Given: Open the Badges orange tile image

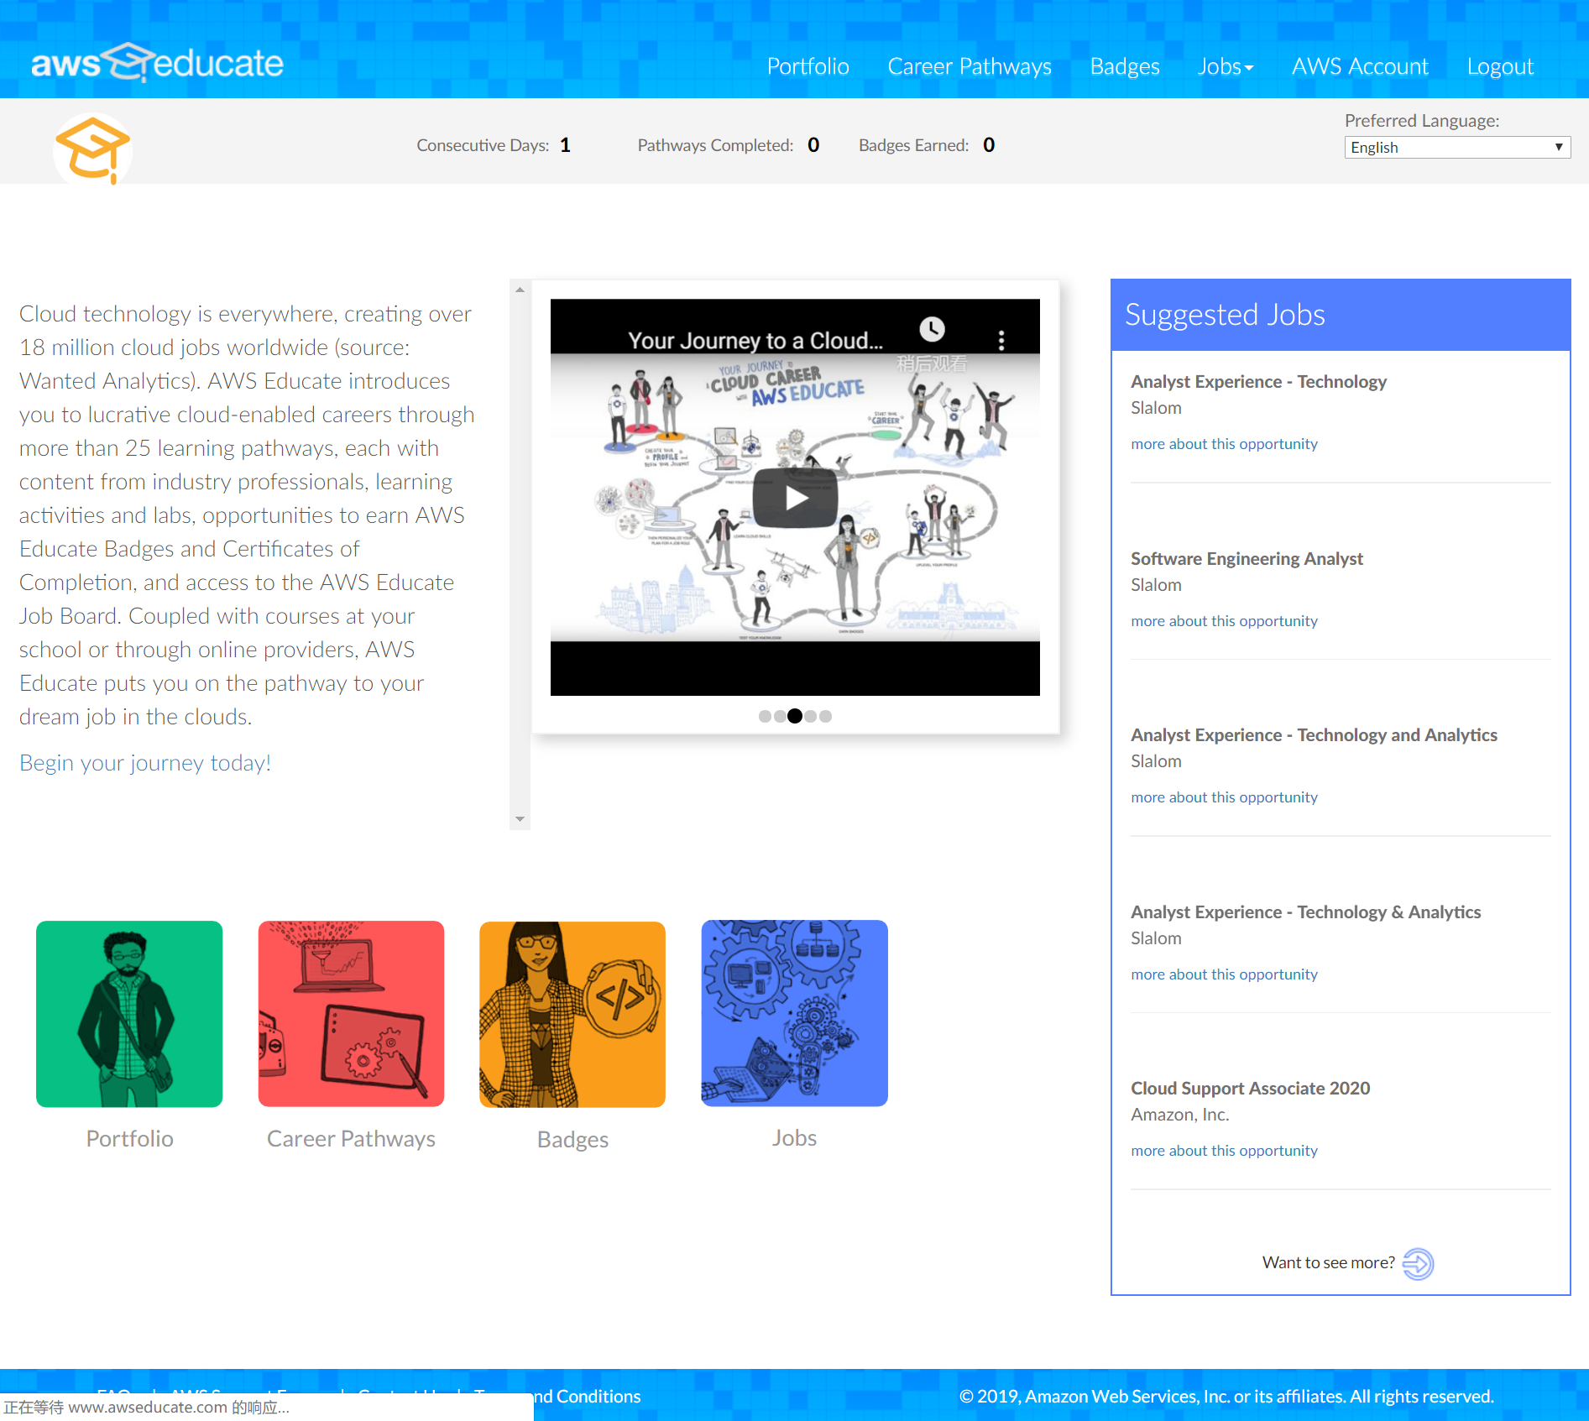Looking at the screenshot, I should (x=572, y=1014).
